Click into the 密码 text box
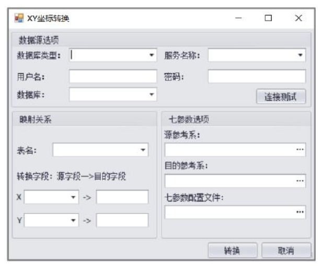This screenshot has width=321, height=266. pos(256,76)
